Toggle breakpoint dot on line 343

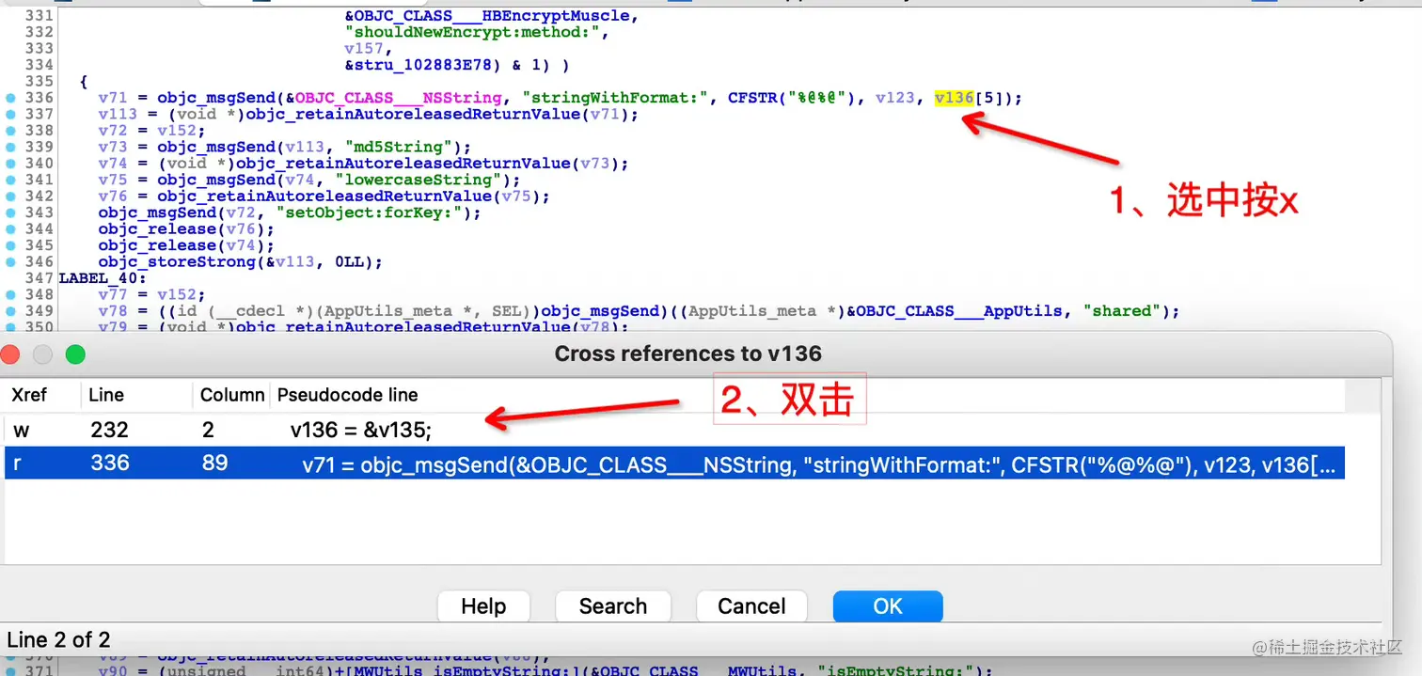click(10, 212)
